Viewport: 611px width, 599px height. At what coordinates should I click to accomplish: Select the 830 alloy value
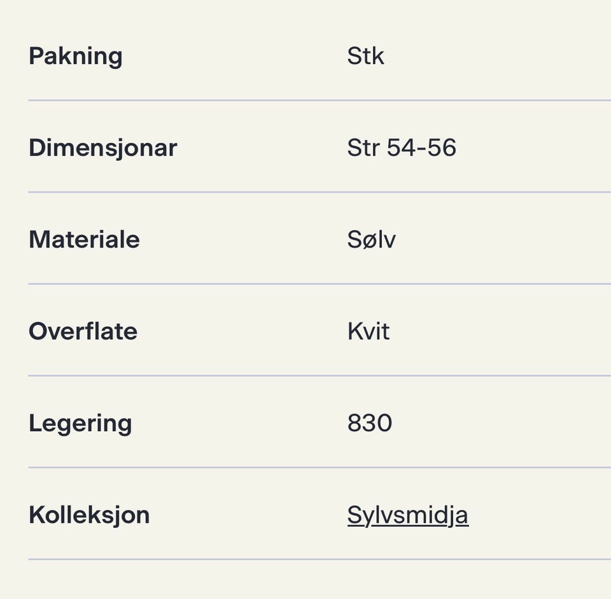(369, 423)
